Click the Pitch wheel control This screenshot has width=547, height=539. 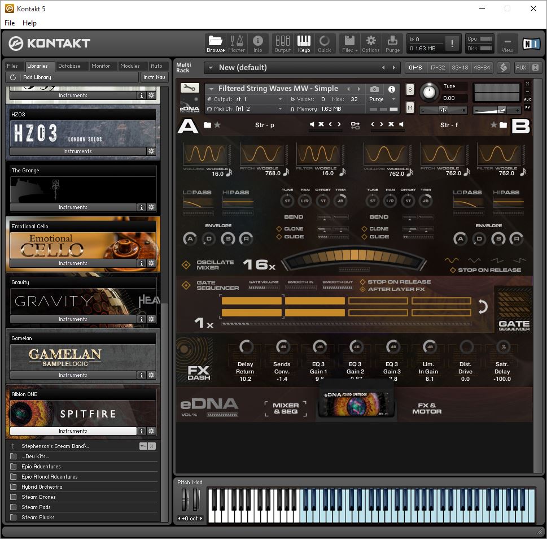(185, 499)
